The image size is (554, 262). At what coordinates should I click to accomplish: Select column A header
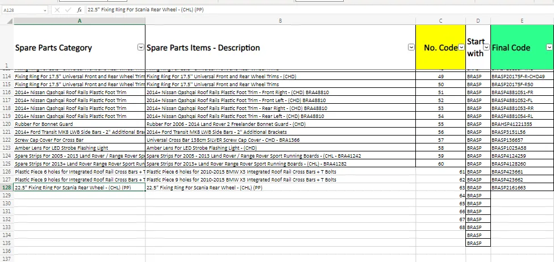point(80,21)
